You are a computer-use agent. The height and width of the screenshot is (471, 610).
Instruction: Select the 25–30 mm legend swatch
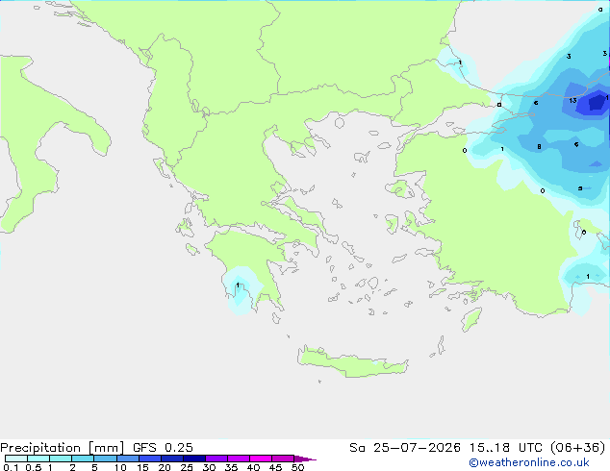pos(193,459)
